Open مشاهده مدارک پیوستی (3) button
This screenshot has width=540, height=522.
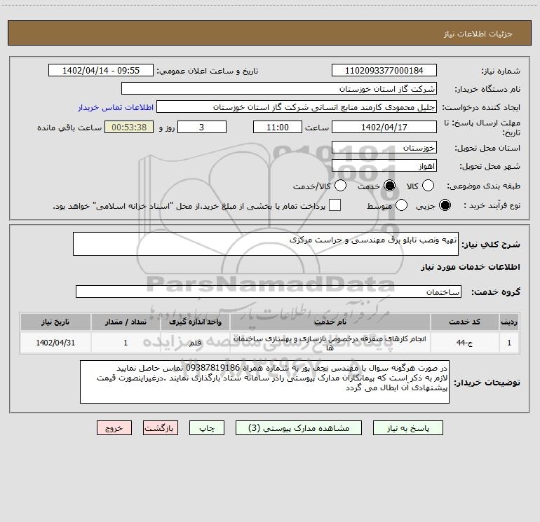tap(299, 428)
